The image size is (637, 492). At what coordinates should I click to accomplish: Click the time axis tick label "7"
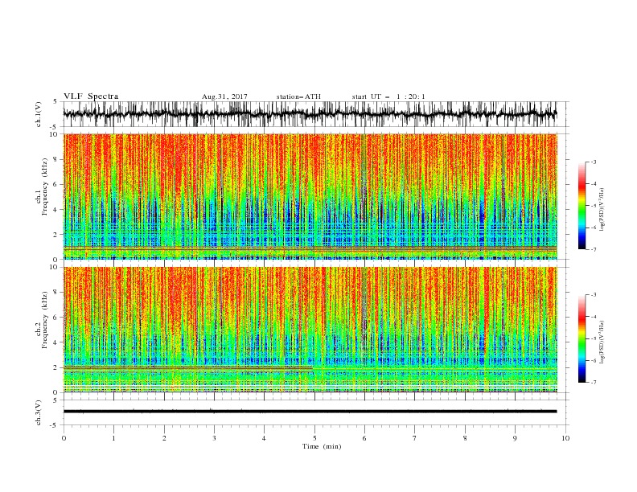point(415,438)
